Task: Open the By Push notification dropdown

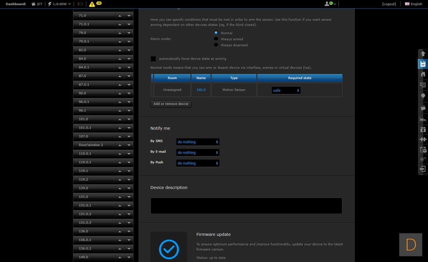Action: (198, 163)
